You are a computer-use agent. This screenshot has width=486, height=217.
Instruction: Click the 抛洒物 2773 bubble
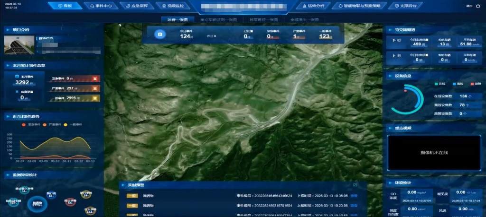click(x=37, y=204)
